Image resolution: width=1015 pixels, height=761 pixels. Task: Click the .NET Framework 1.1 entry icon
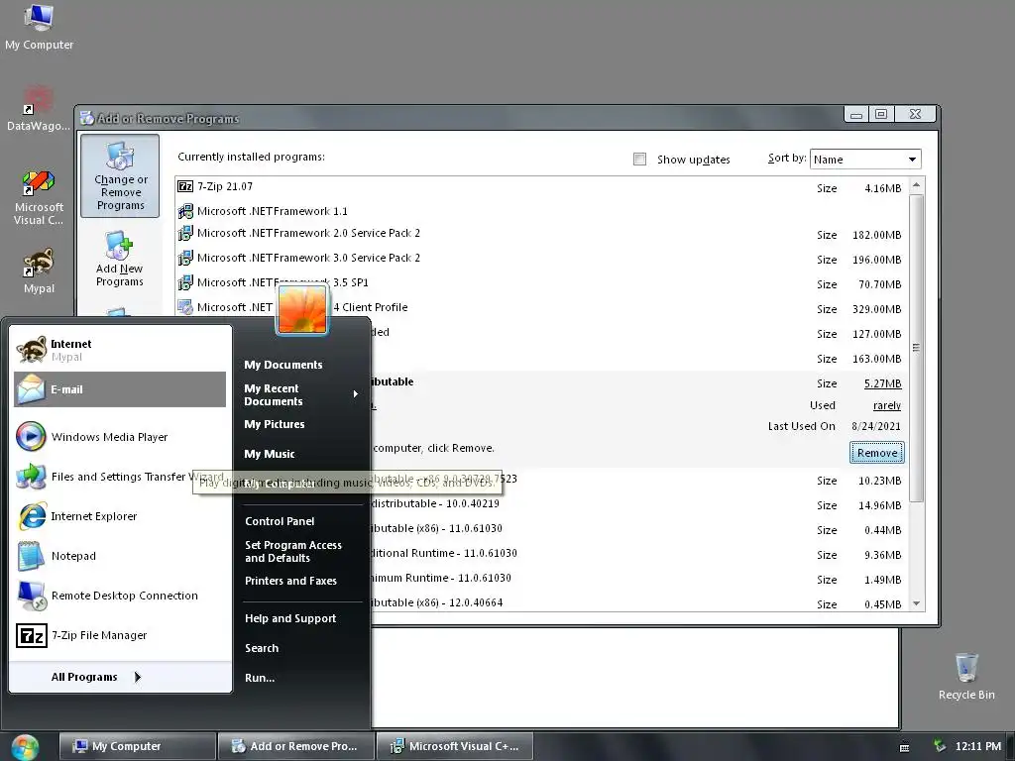pyautogui.click(x=185, y=211)
